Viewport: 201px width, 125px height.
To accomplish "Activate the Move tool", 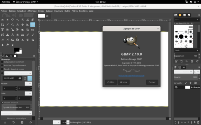I will (23, 25).
